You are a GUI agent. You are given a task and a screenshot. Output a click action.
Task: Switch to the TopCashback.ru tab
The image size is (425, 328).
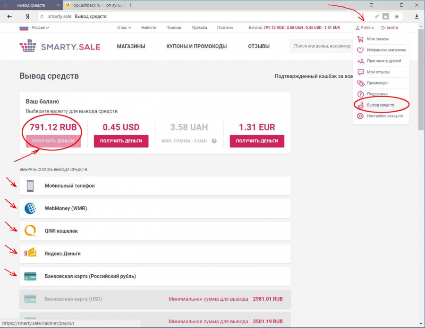tap(94, 5)
